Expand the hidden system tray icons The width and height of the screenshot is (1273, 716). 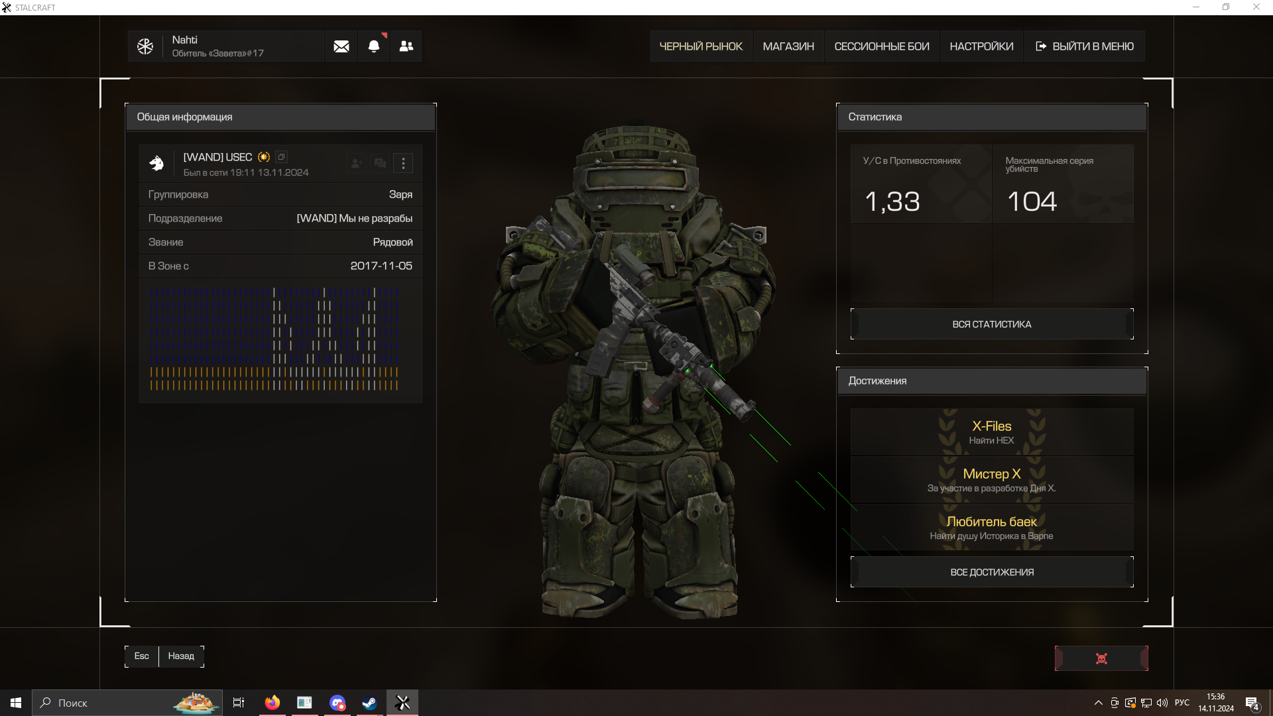point(1099,703)
